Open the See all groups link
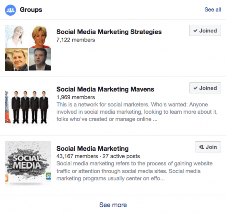The height and width of the screenshot is (214, 226). [x=212, y=10]
